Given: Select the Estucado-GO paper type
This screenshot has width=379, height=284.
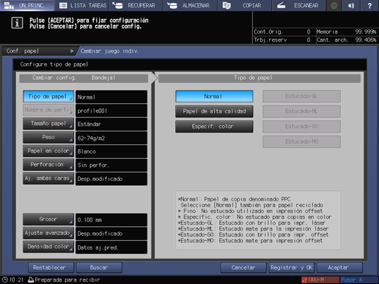Looking at the screenshot, I should [301, 127].
